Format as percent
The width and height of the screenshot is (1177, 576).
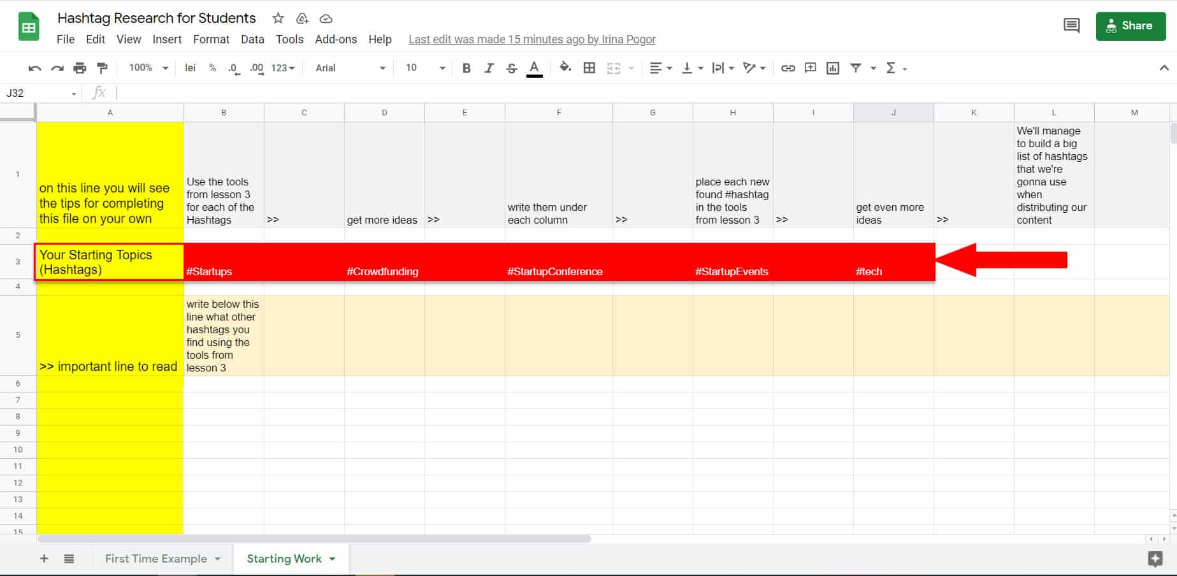click(x=212, y=68)
